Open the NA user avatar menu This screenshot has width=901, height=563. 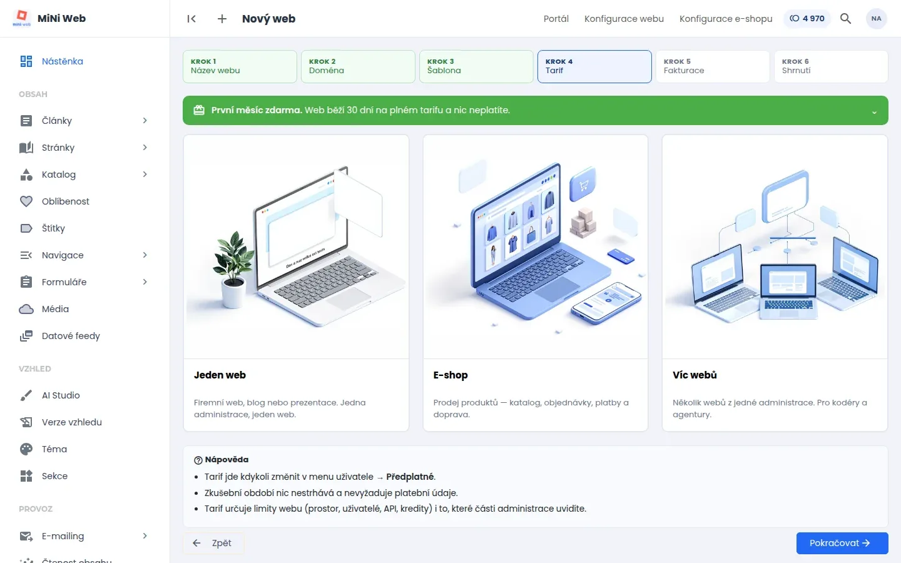click(876, 19)
